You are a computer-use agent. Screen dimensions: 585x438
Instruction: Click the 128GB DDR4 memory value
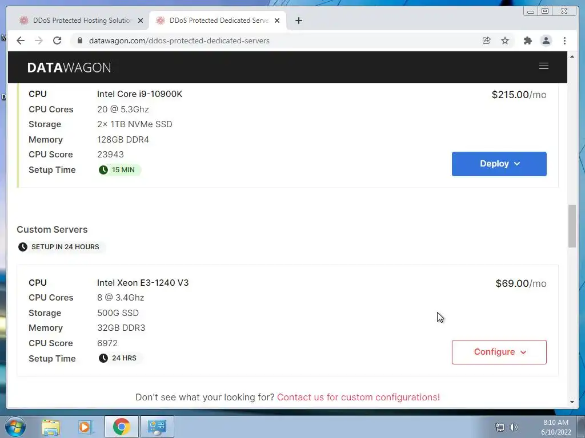click(x=123, y=139)
